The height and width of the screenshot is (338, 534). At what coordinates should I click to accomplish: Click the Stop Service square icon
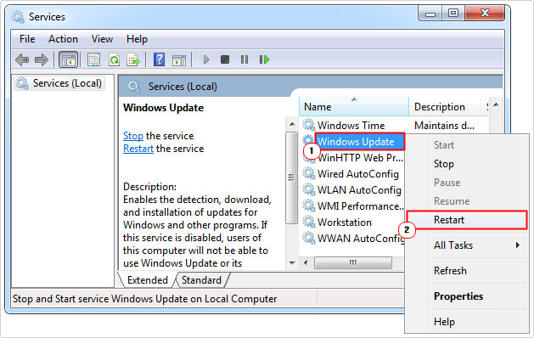tap(225, 59)
